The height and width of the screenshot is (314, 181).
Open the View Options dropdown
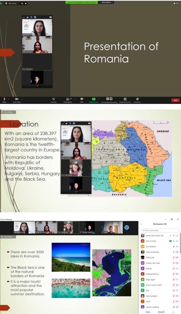coord(107,2)
